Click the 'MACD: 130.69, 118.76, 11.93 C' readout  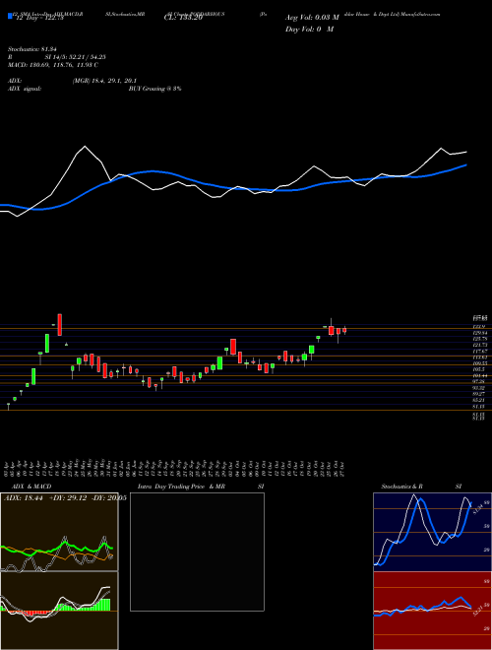click(53, 65)
